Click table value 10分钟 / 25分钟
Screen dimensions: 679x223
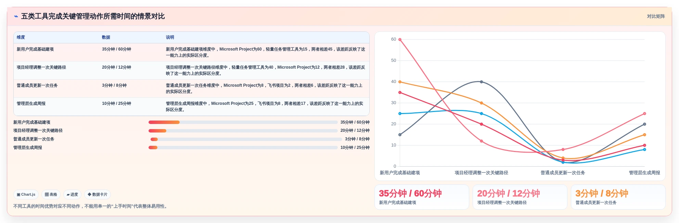(116, 103)
